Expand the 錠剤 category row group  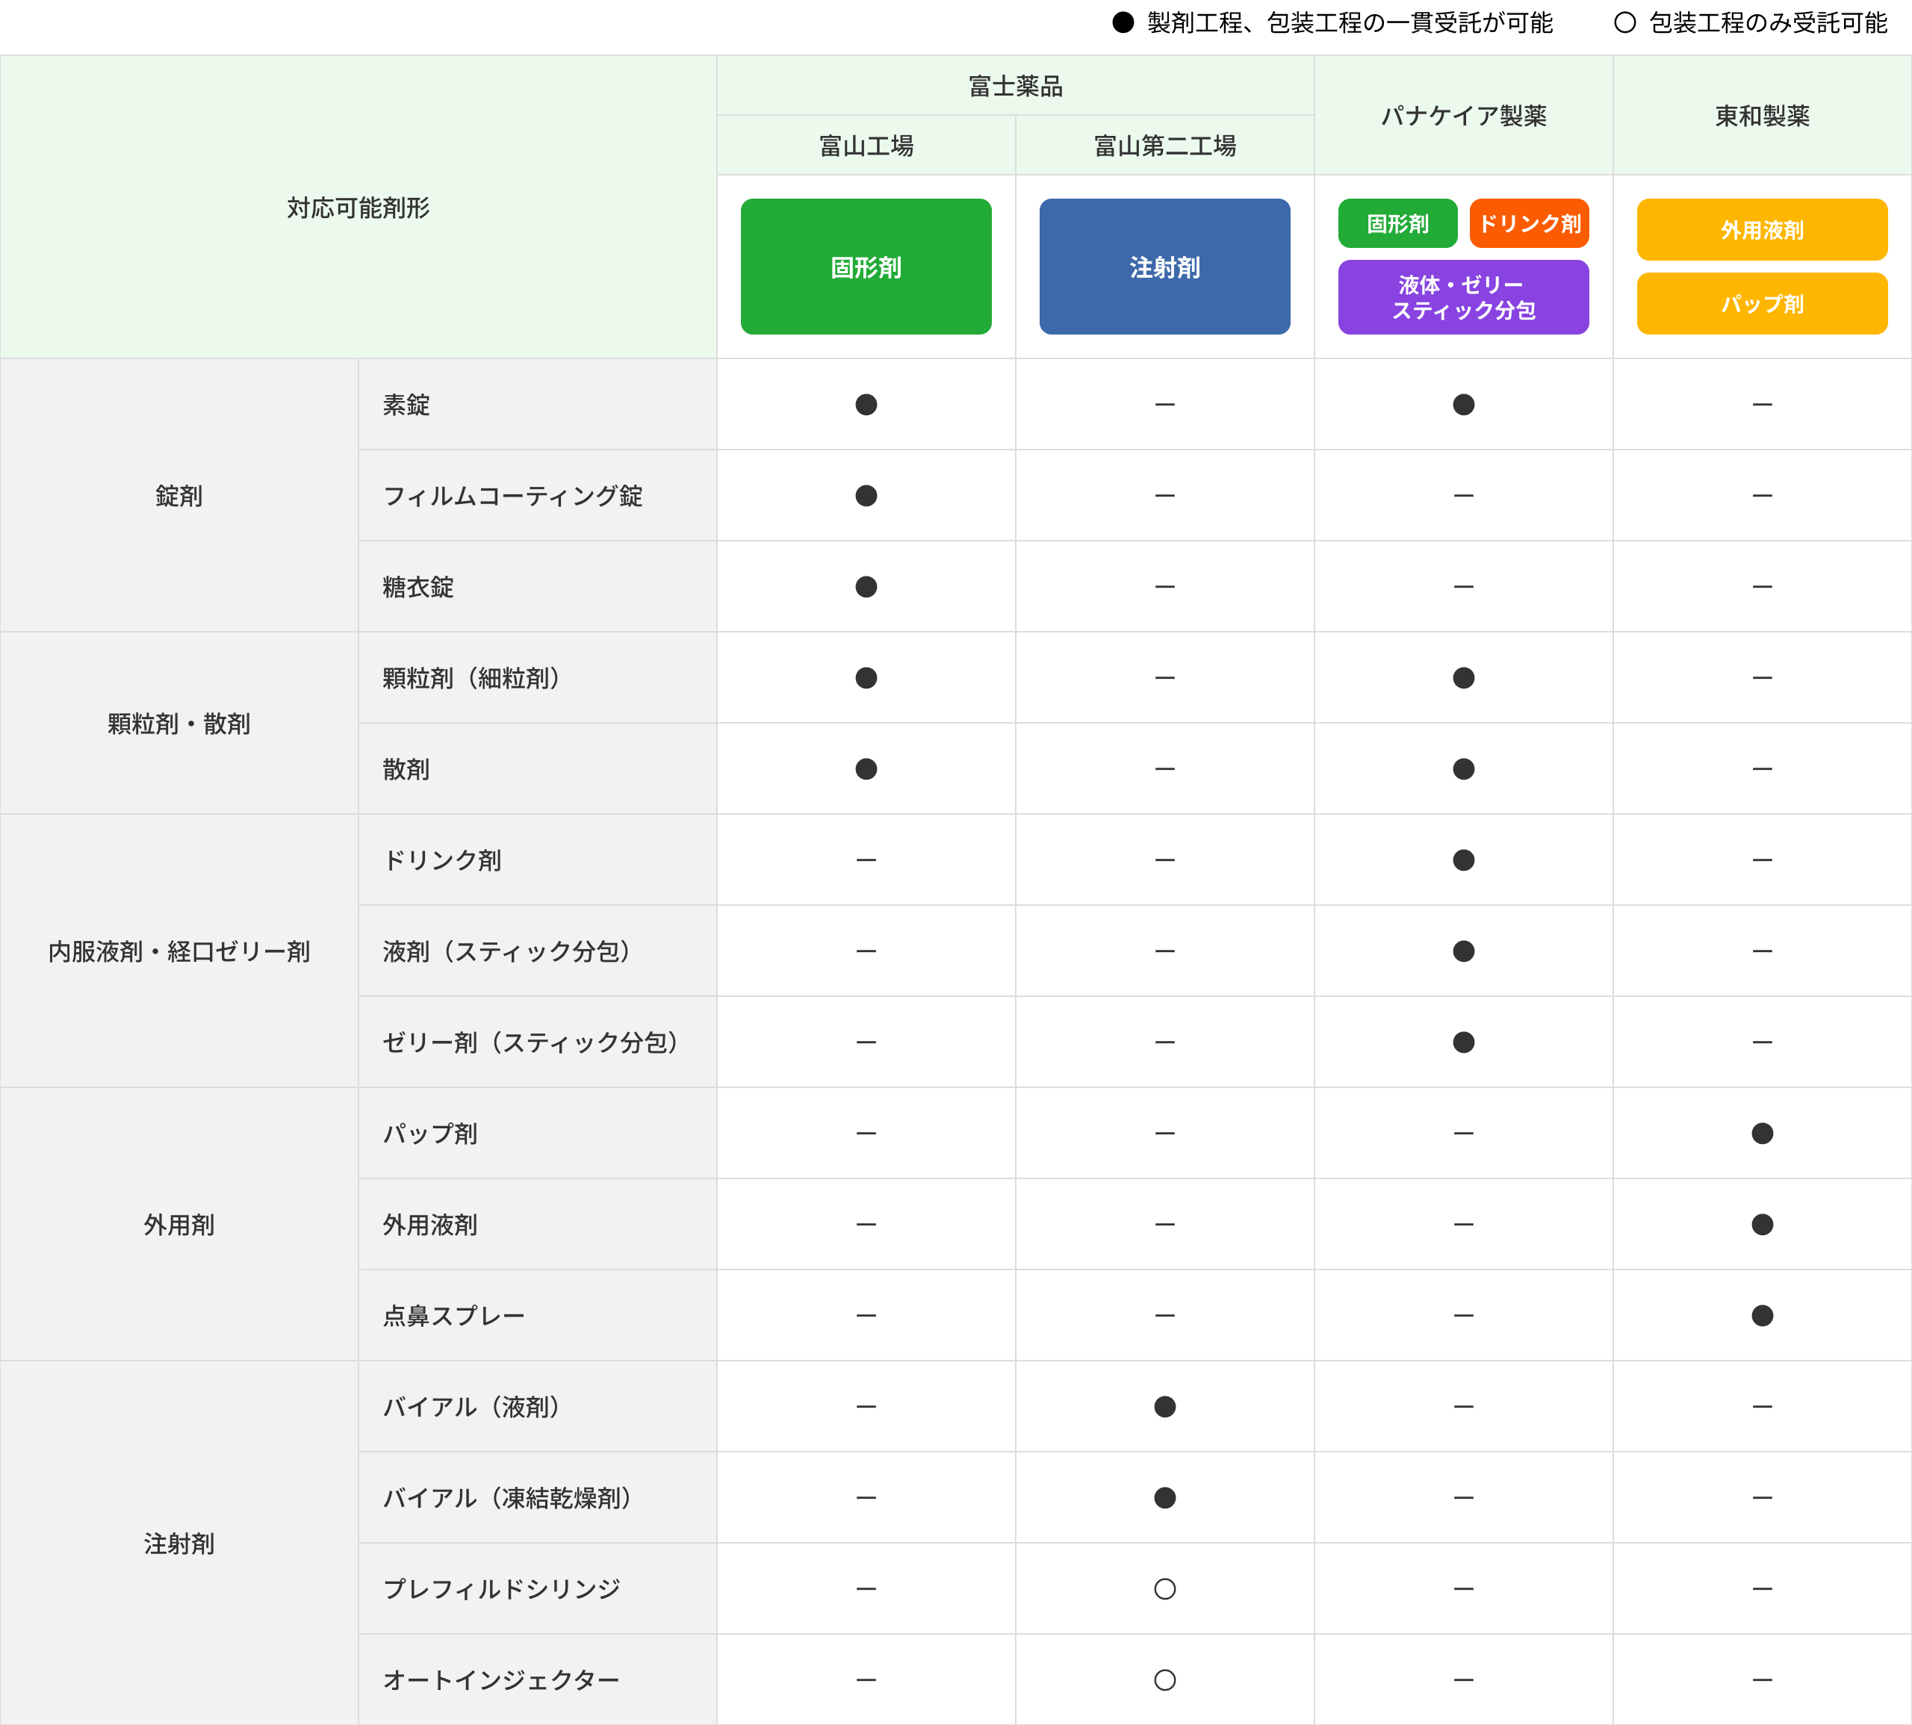click(179, 495)
